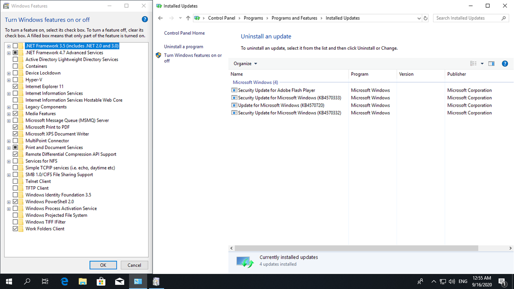The width and height of the screenshot is (514, 289).
Task: Uncheck Internet Explorer 11 feature
Action: 15,86
